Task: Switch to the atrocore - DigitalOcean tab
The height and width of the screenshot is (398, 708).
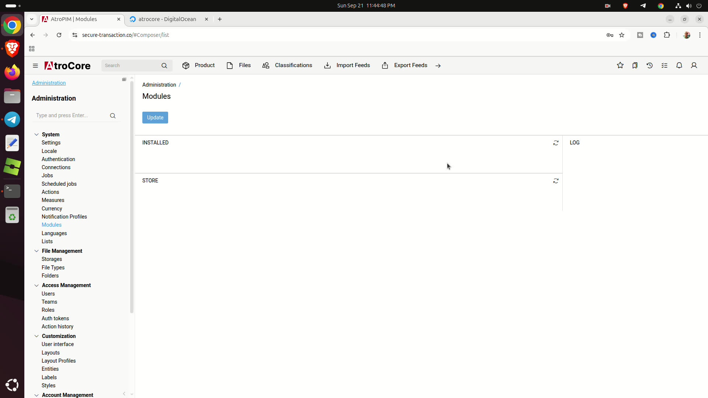Action: pos(167,19)
